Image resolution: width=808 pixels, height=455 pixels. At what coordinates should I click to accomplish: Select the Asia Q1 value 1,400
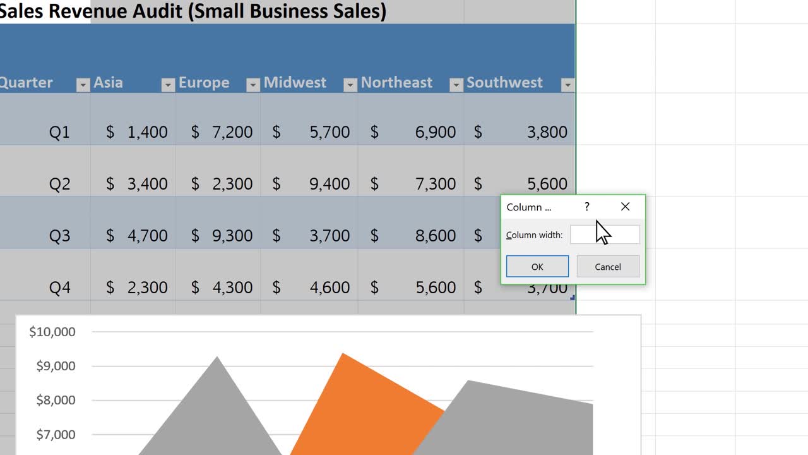133,119
